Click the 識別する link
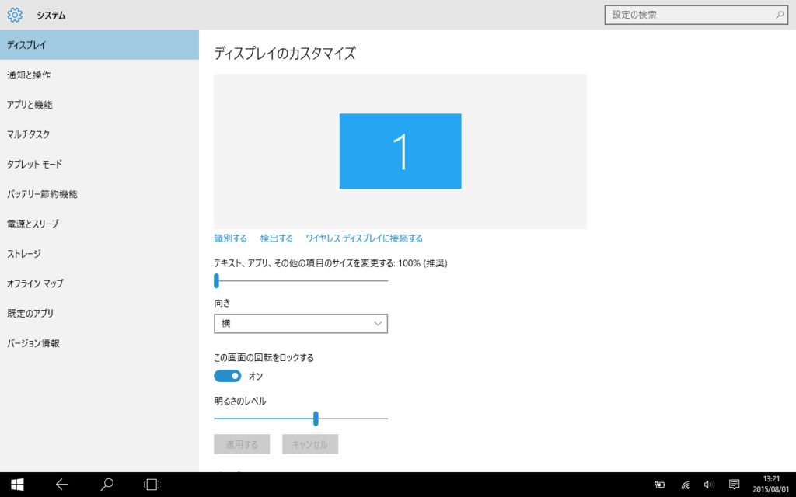 coord(230,238)
